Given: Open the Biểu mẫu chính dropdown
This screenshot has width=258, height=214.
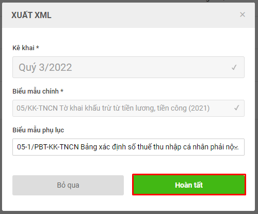Looking at the screenshot, I should [128, 108].
